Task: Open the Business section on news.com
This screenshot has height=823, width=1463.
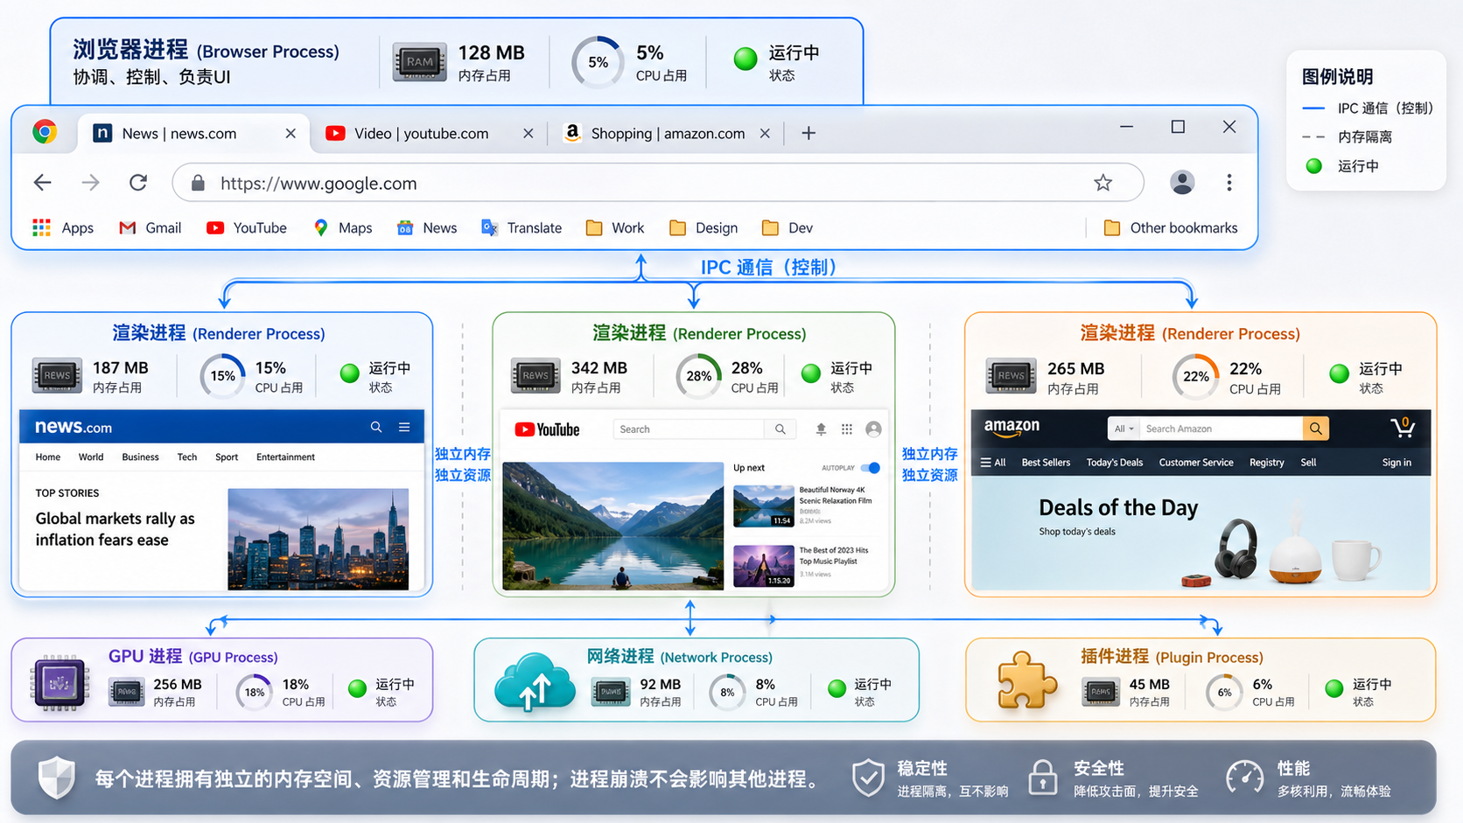Action: click(140, 457)
